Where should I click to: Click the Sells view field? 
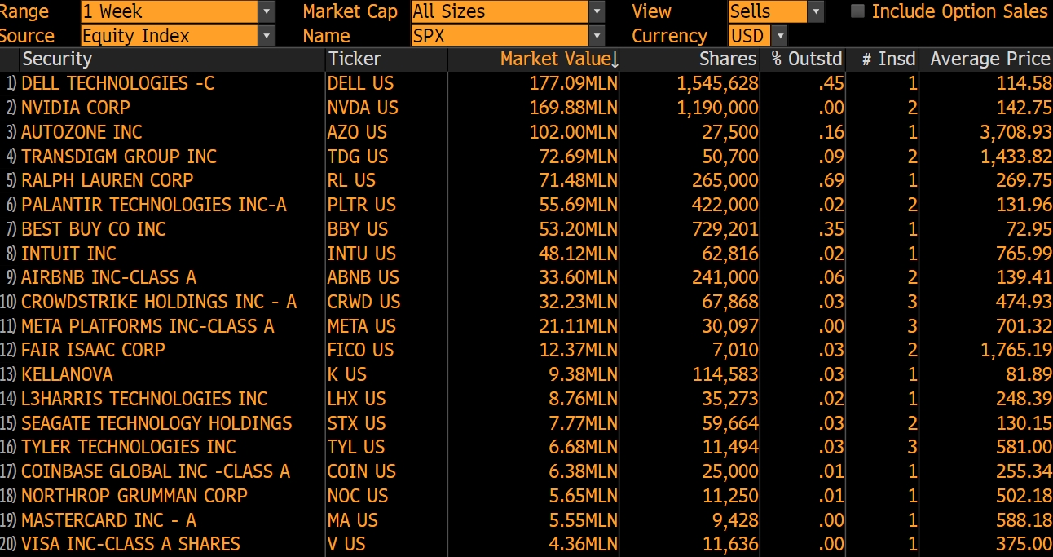coord(767,11)
